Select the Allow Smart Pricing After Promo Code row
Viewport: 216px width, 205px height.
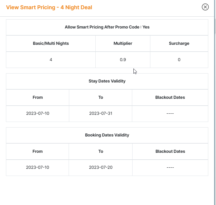107,27
